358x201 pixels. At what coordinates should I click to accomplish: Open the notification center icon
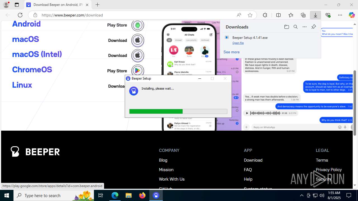point(349,195)
